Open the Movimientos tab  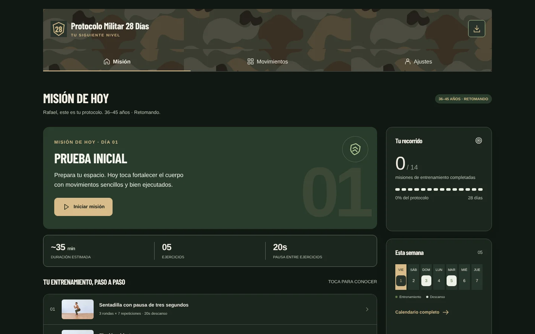267,62
